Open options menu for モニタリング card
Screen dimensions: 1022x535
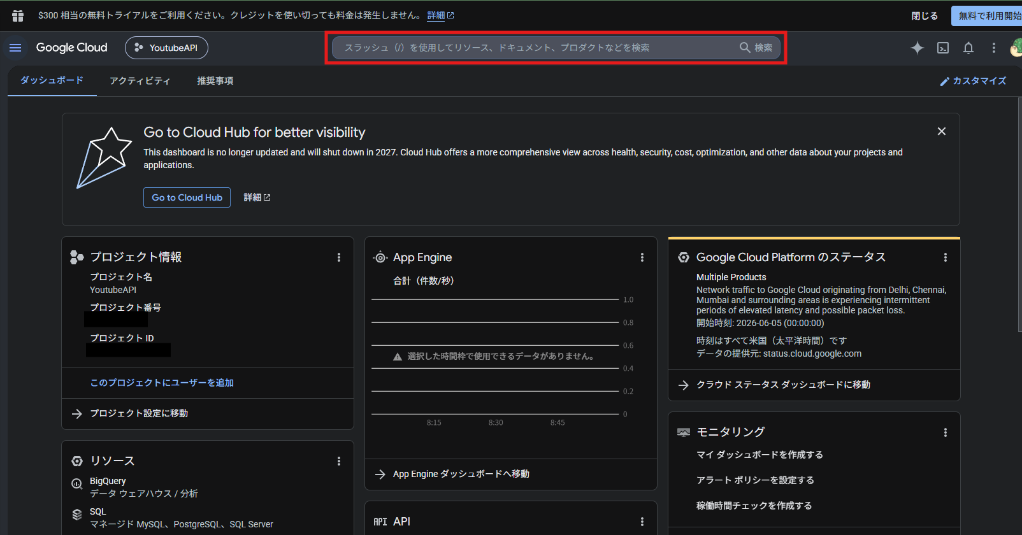(946, 432)
